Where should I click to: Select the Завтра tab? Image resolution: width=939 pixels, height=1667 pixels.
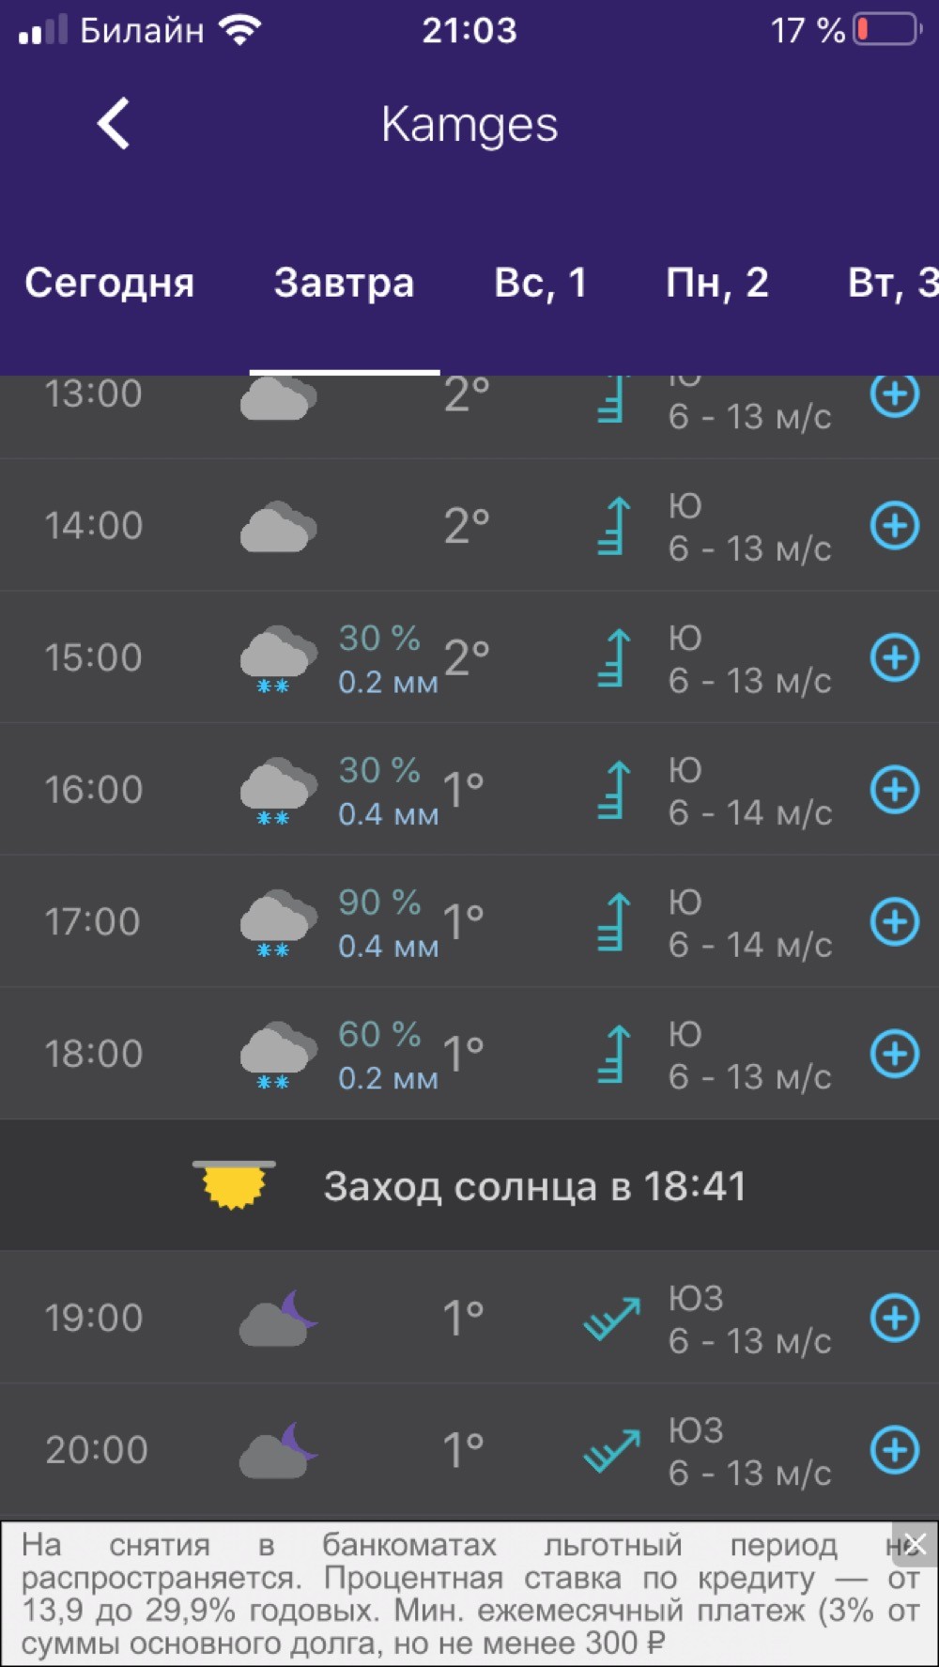tap(344, 283)
